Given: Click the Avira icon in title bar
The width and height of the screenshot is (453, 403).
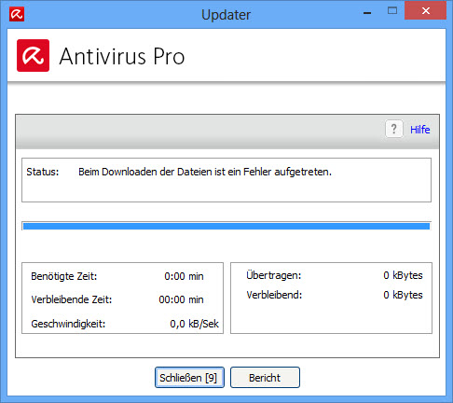Looking at the screenshot, I should [17, 14].
